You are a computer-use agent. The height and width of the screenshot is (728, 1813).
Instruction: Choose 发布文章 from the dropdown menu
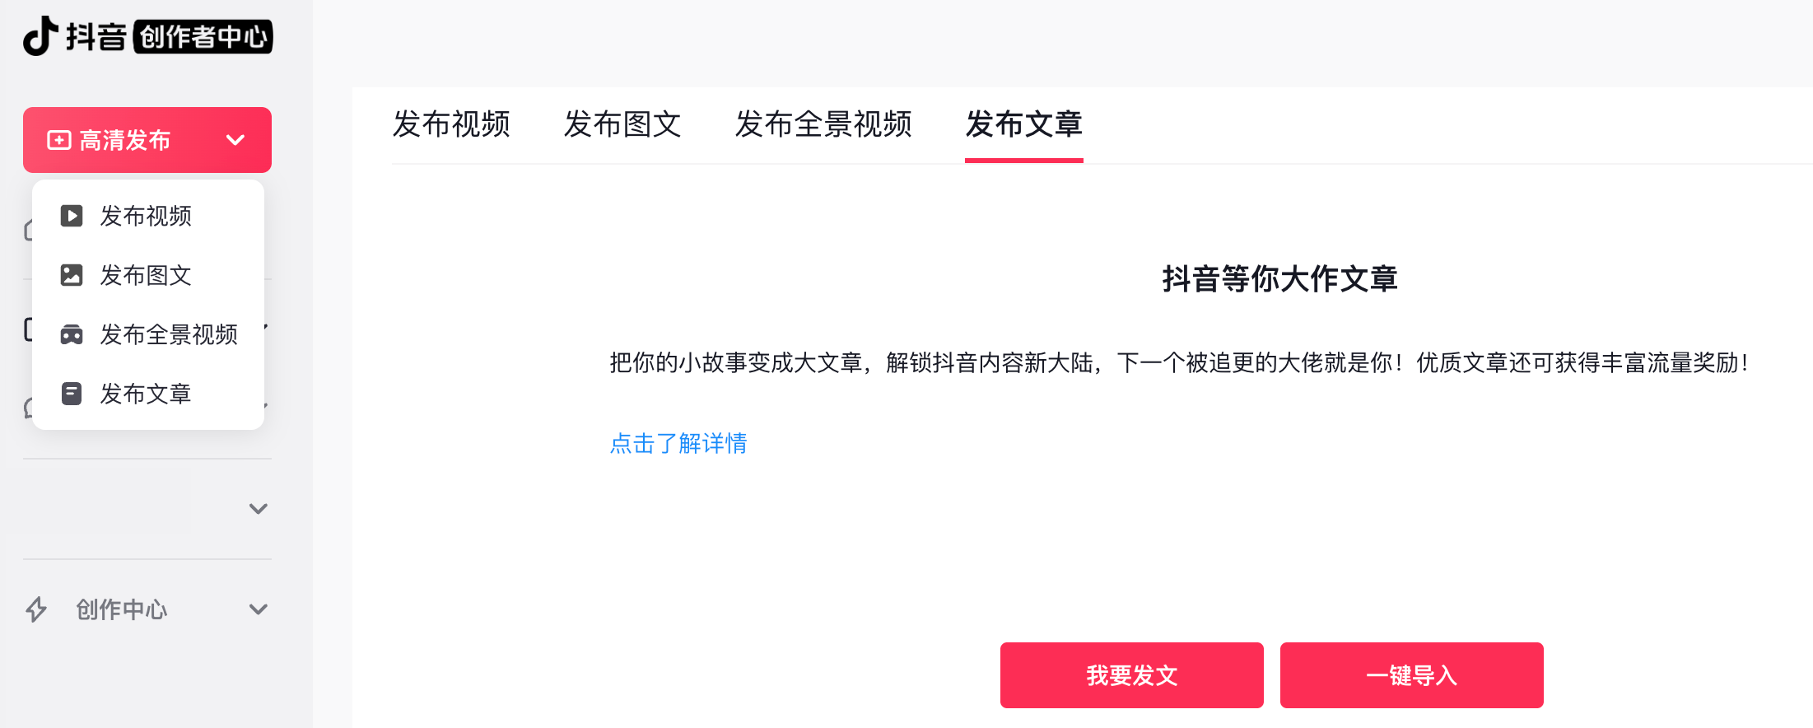click(146, 394)
